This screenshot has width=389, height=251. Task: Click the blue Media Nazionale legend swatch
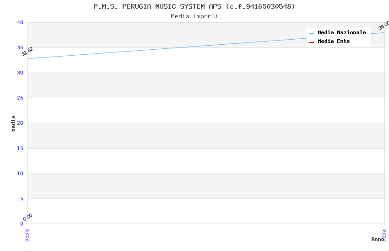(x=311, y=33)
